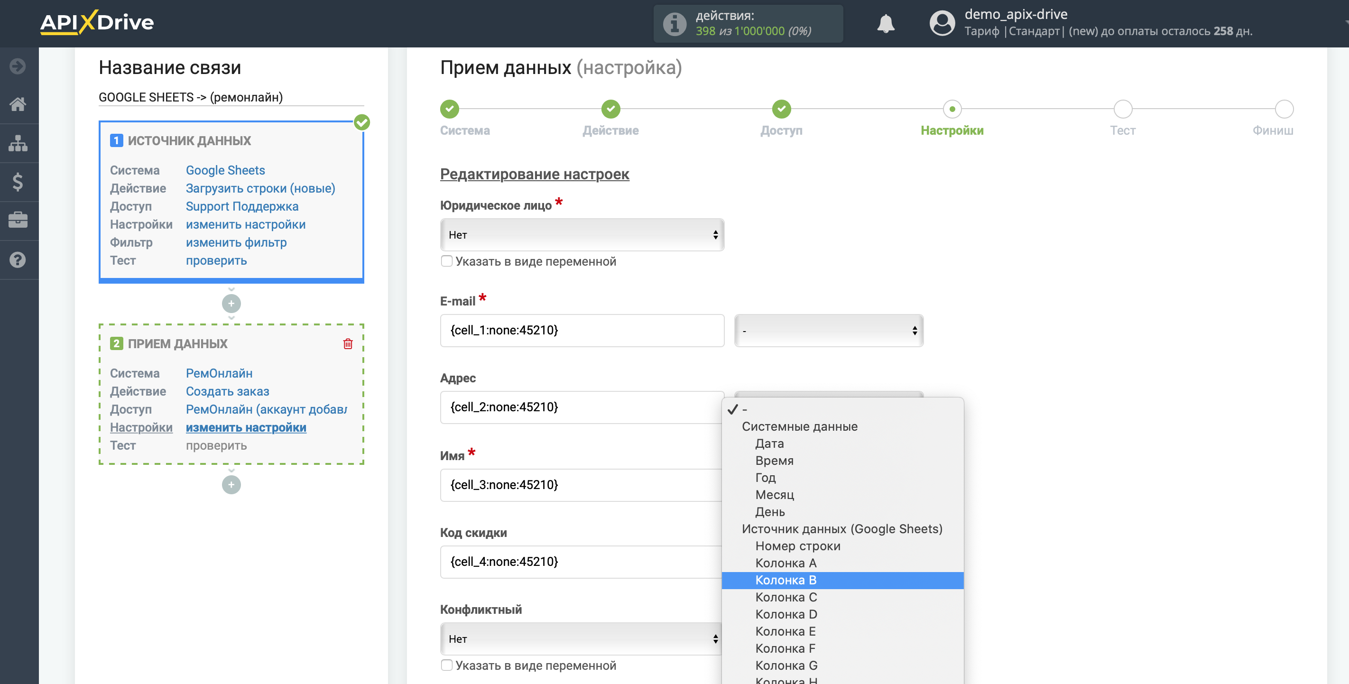Click Настройки step circle
The image size is (1349, 684).
pos(952,109)
